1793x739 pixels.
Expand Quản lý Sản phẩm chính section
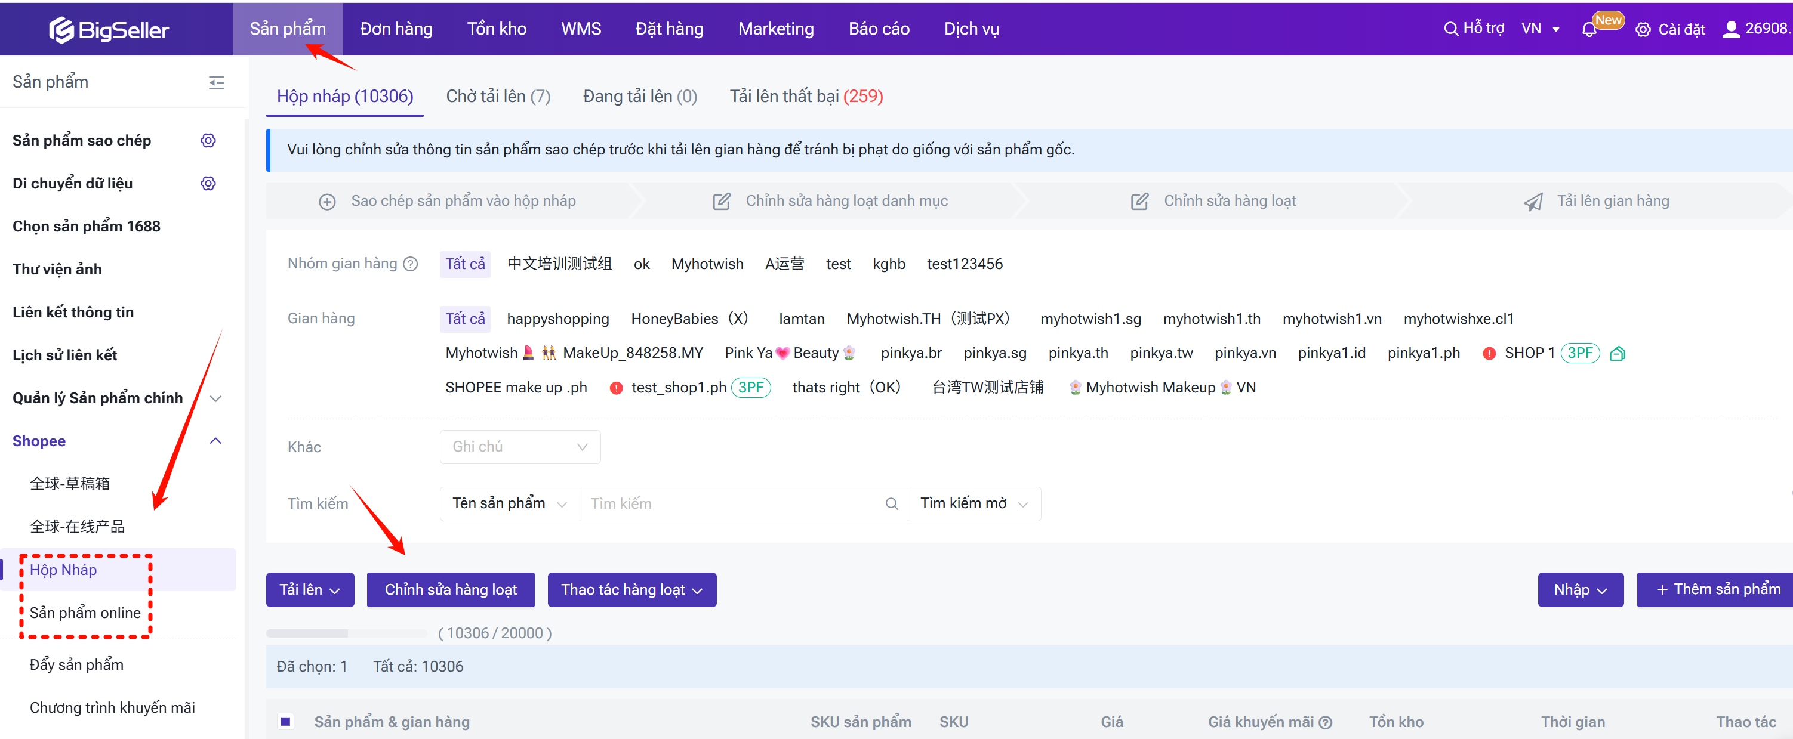pos(216,398)
